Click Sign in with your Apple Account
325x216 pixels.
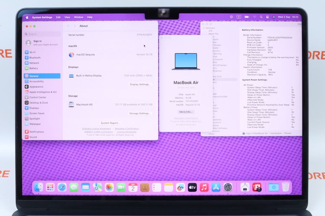pos(42,43)
